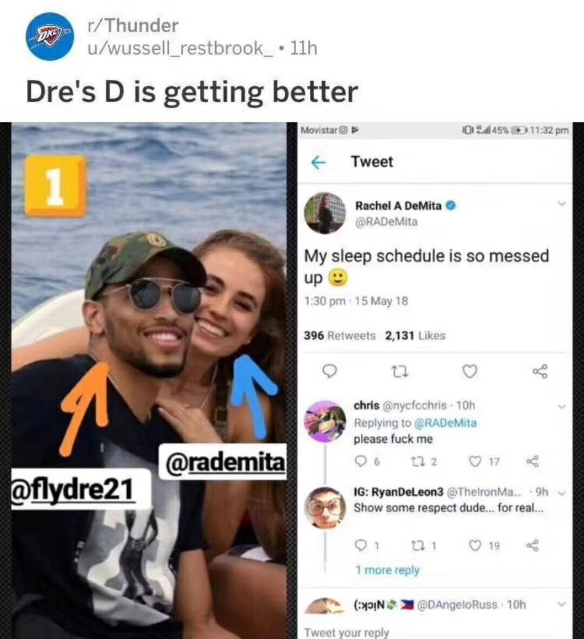Open Rachel A DeMita's profile picture

(x=325, y=213)
